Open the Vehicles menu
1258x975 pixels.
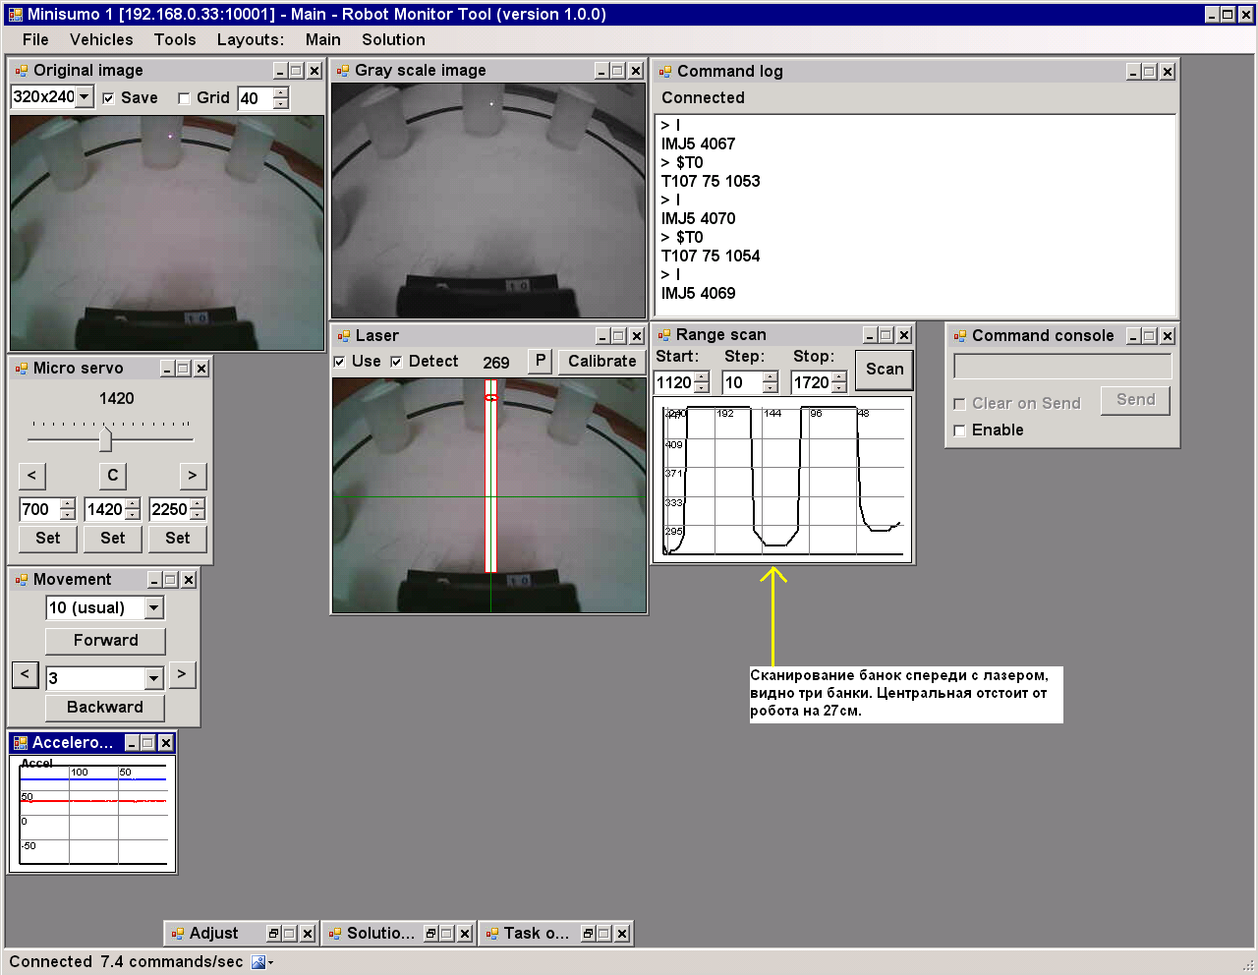tap(101, 39)
